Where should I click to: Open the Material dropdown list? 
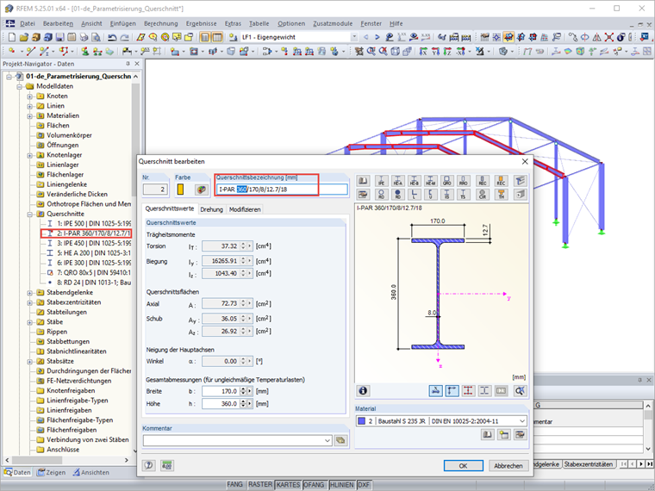522,421
